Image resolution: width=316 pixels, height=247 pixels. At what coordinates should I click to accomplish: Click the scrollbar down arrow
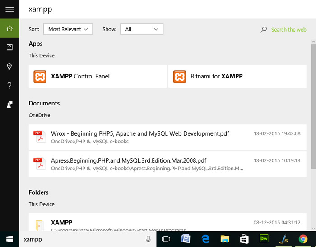(x=313, y=229)
